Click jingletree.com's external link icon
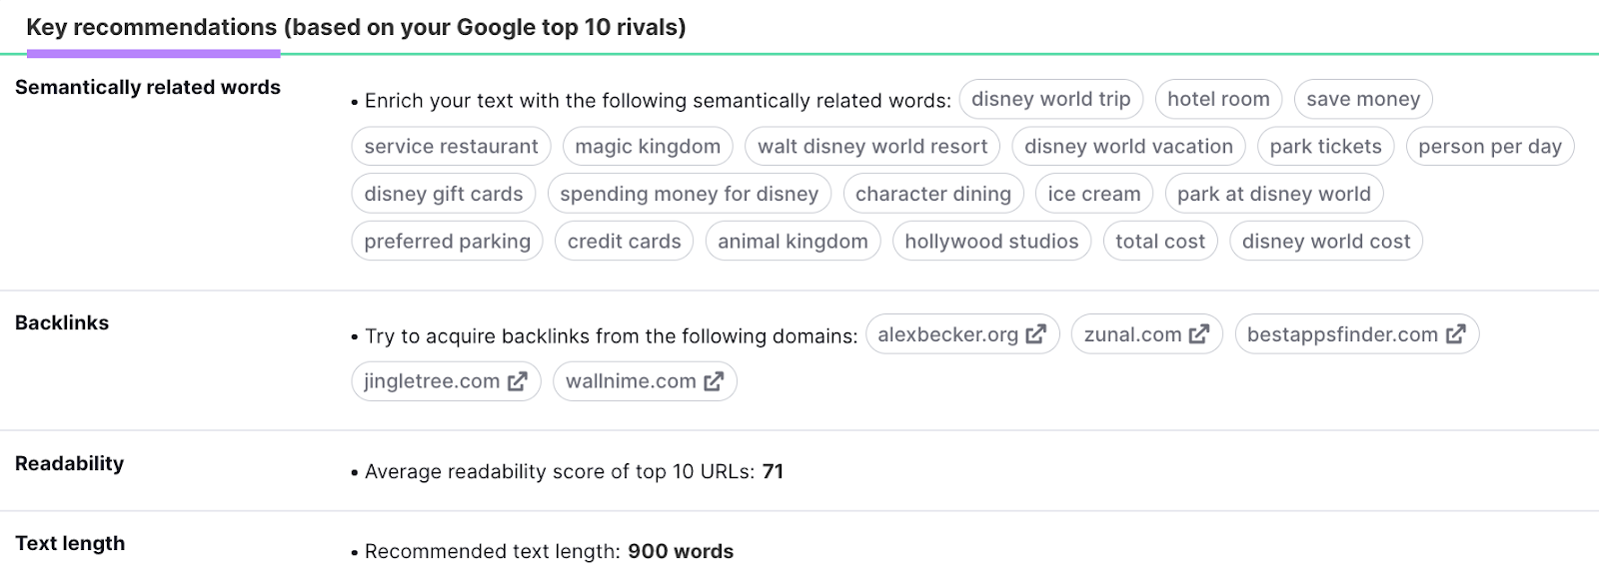Viewport: 1599px width, 586px height. pos(516,380)
